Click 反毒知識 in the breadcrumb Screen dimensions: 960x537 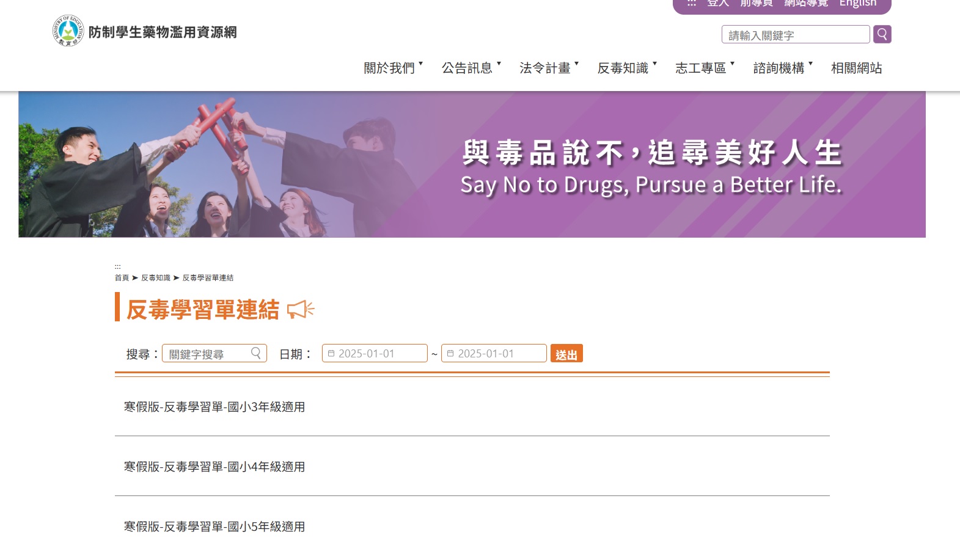156,277
